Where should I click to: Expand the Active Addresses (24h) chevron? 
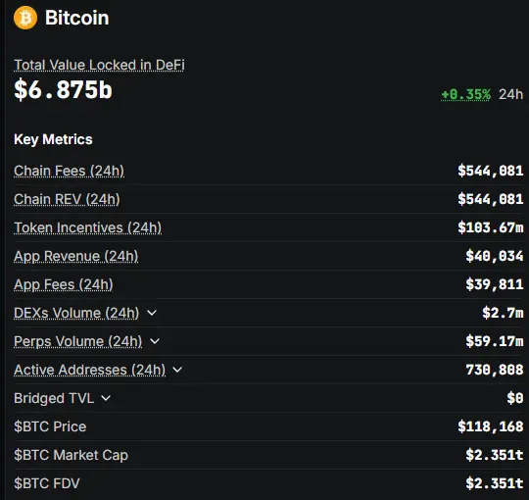[177, 370]
